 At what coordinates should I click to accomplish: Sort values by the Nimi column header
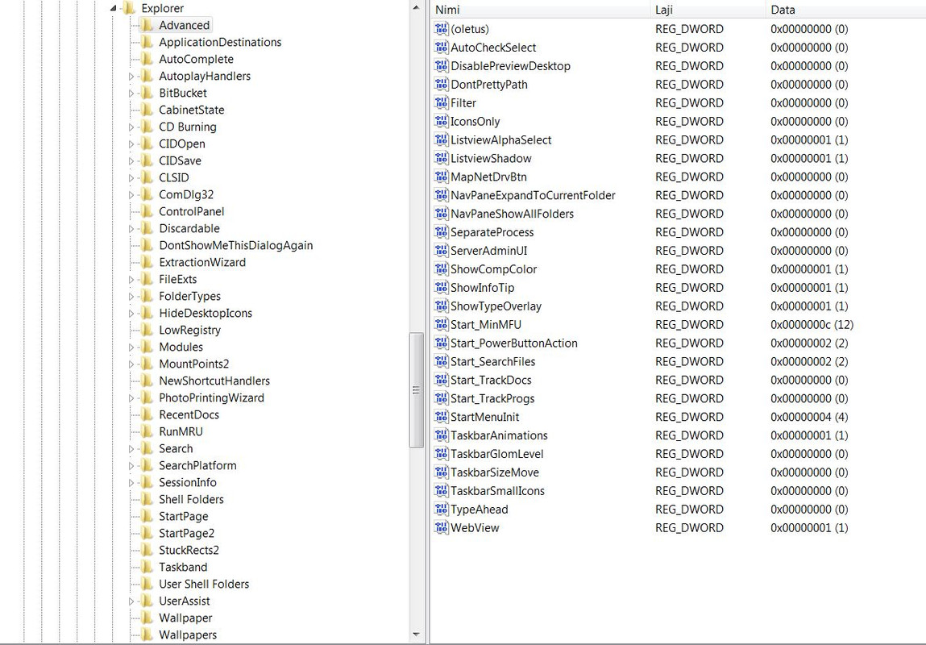point(540,10)
